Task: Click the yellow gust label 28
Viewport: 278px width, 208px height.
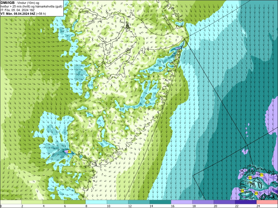Action: click(256, 193)
